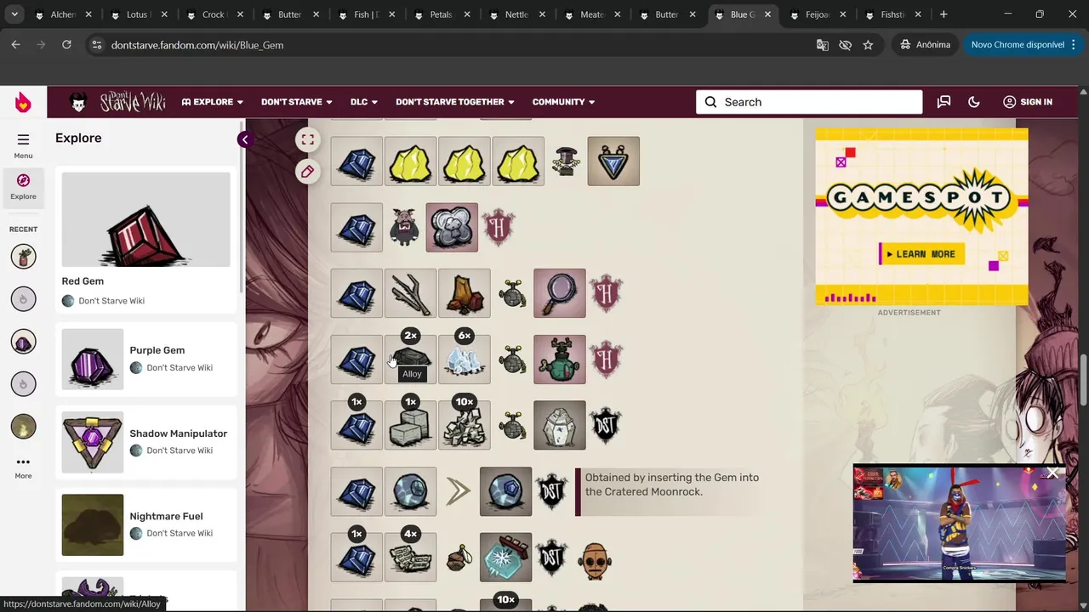
Task: Click the pig banker trader icon
Action: point(404,227)
